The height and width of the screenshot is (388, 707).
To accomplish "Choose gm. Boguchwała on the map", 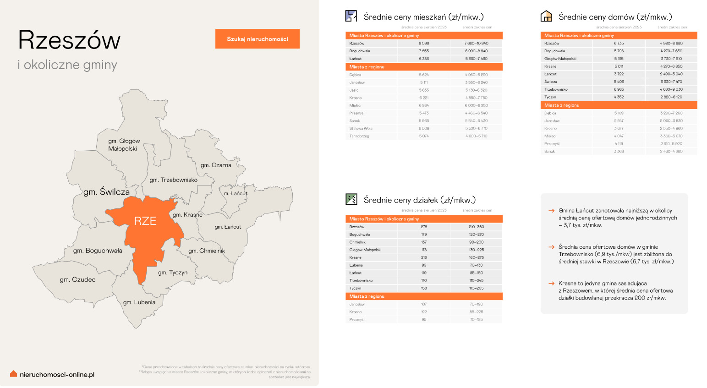I will 98,251.
